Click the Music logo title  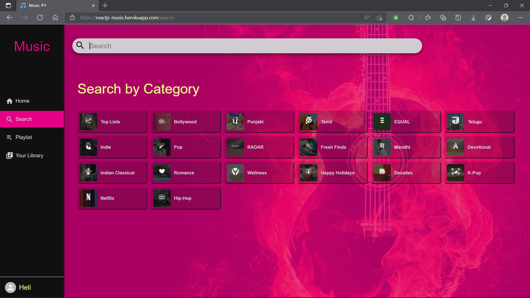(32, 46)
